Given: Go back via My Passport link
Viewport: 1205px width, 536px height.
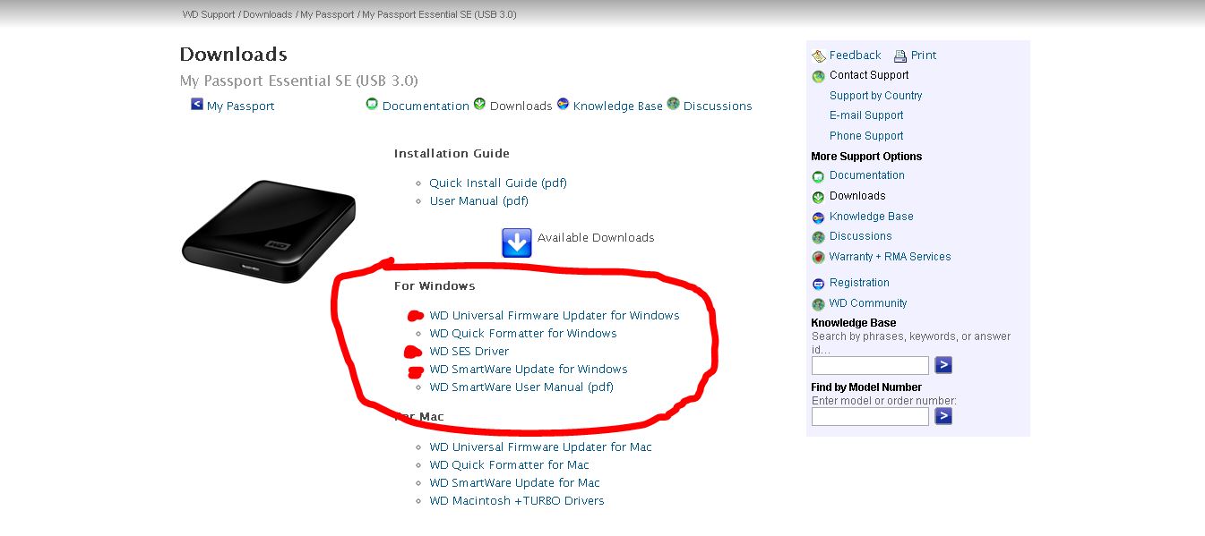Looking at the screenshot, I should point(240,106).
